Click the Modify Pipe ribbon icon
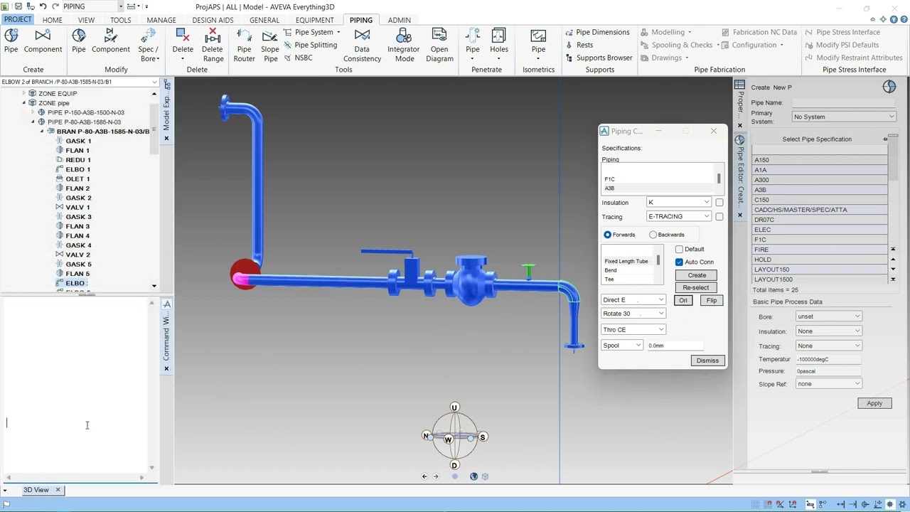 [x=79, y=36]
